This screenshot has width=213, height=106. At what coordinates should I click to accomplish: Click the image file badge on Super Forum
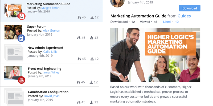(21, 38)
